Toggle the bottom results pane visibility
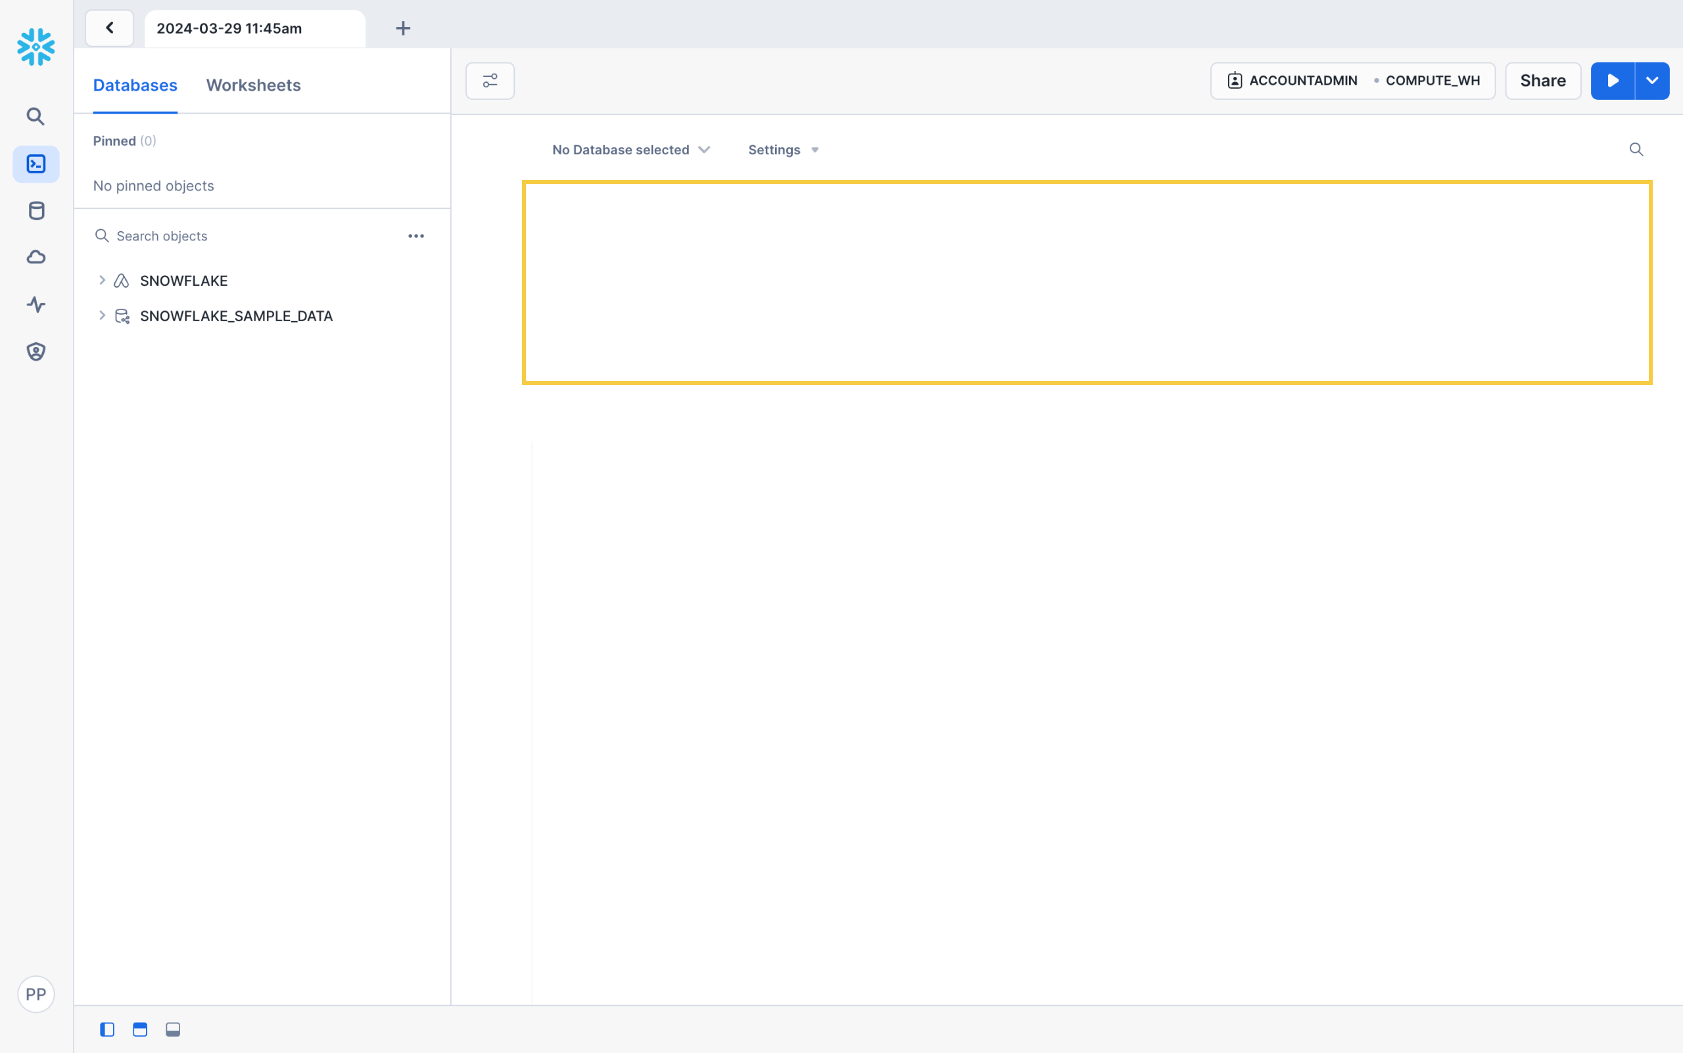 pyautogui.click(x=173, y=1029)
